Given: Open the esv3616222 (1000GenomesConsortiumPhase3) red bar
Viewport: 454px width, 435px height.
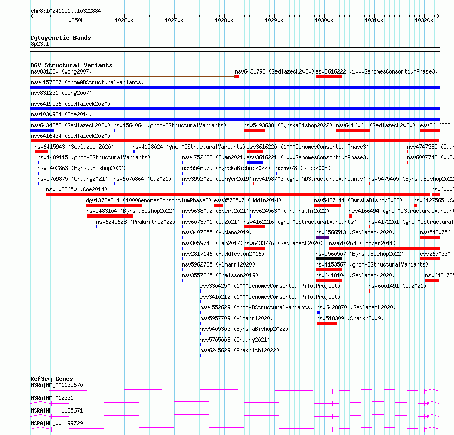Looking at the screenshot, I should click(329, 77).
